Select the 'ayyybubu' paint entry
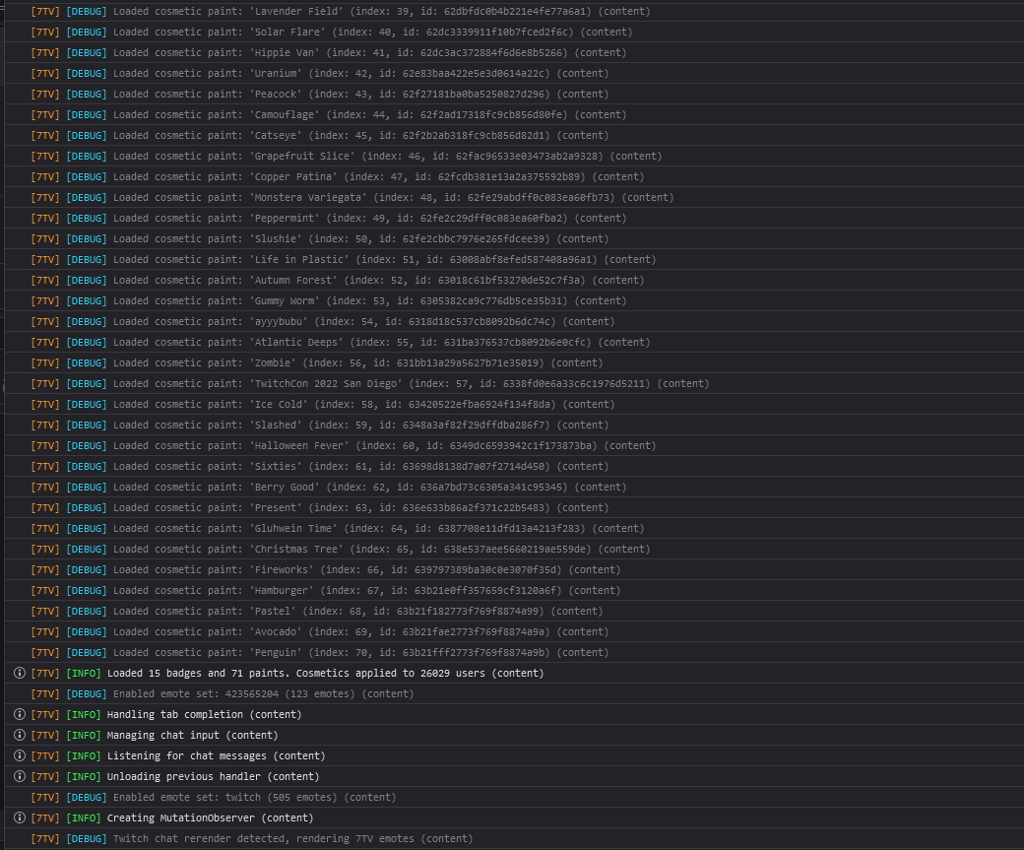This screenshot has width=1024, height=850. (515, 321)
